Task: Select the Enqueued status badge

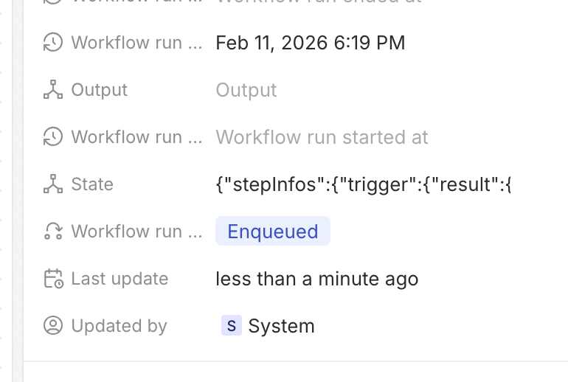Action: tap(272, 232)
